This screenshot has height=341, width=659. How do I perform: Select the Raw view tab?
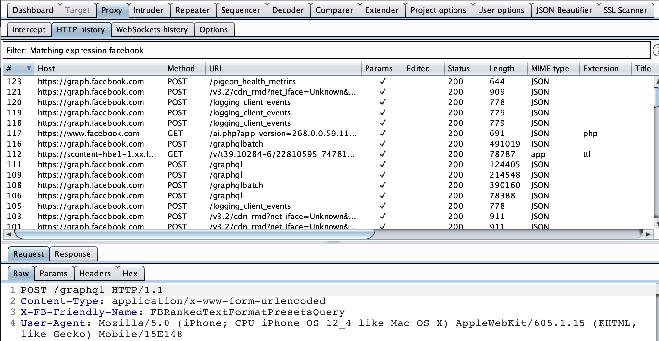[21, 273]
